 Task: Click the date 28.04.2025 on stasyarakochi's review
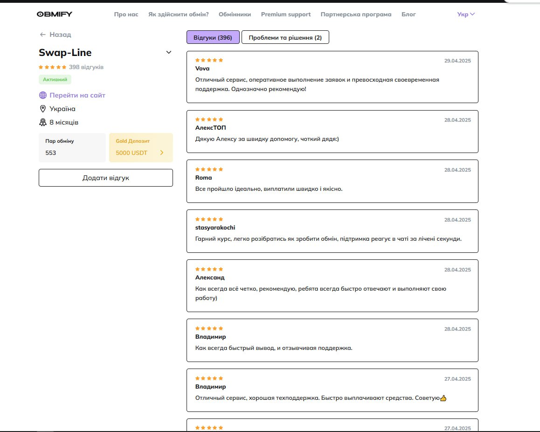(x=457, y=220)
